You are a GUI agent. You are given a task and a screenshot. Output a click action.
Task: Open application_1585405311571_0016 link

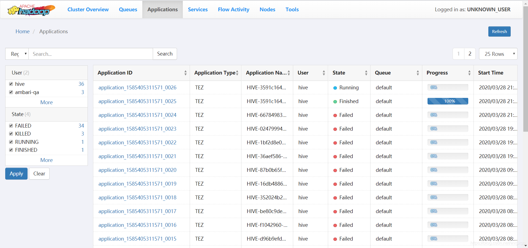137,225
